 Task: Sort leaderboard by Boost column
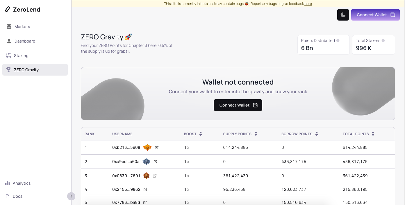(x=201, y=134)
